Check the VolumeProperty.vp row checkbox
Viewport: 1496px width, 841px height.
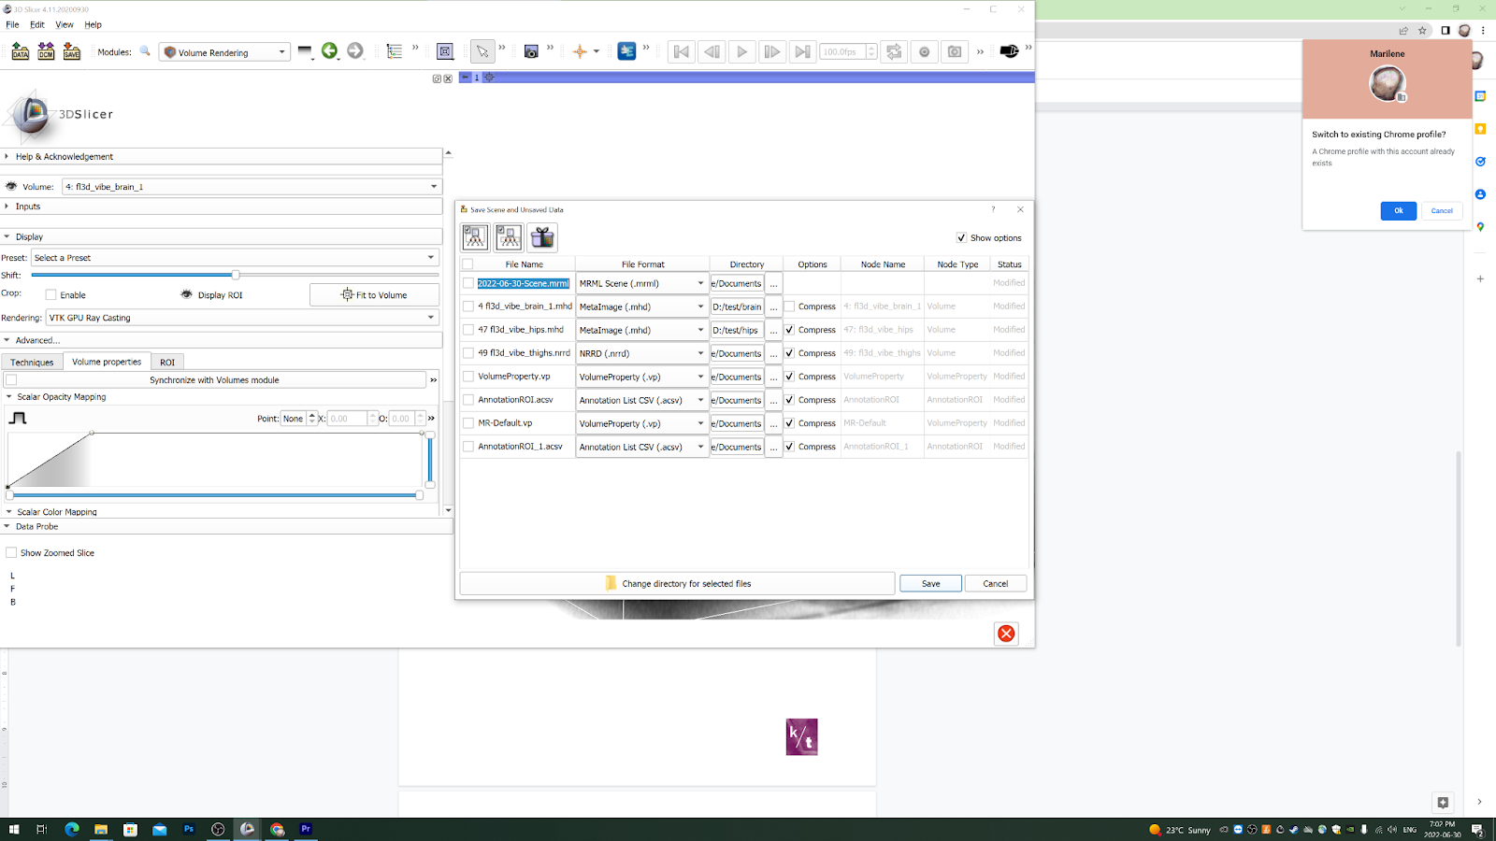pos(468,377)
